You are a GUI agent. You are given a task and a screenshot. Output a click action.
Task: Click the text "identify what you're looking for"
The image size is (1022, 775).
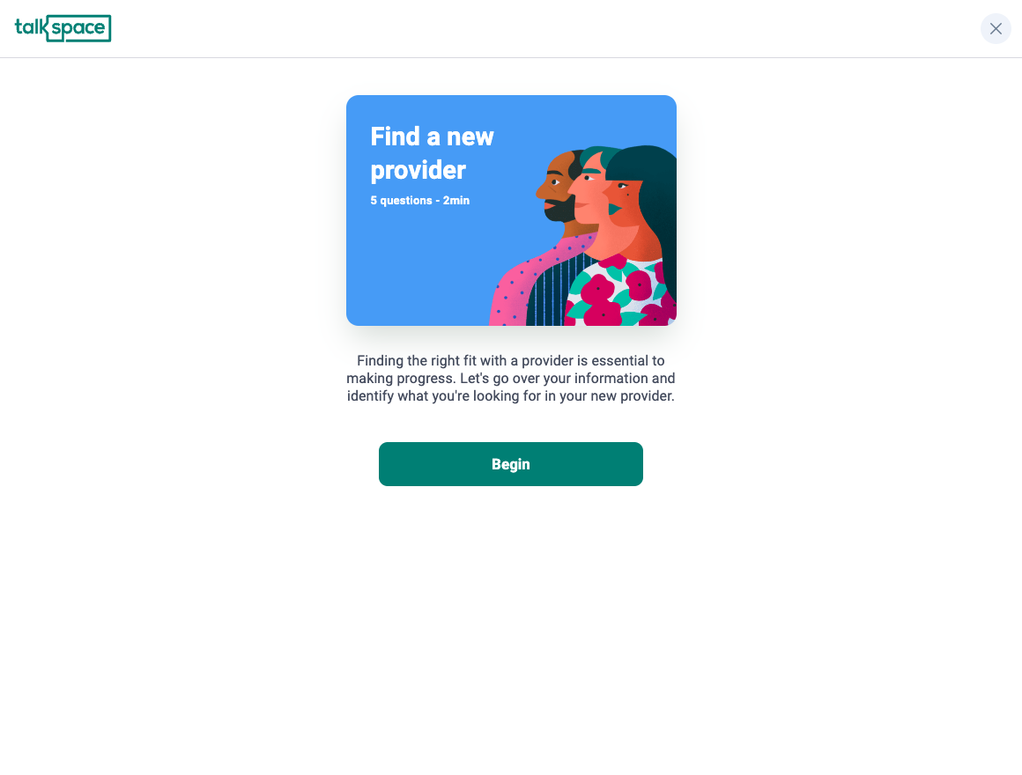[x=444, y=396]
